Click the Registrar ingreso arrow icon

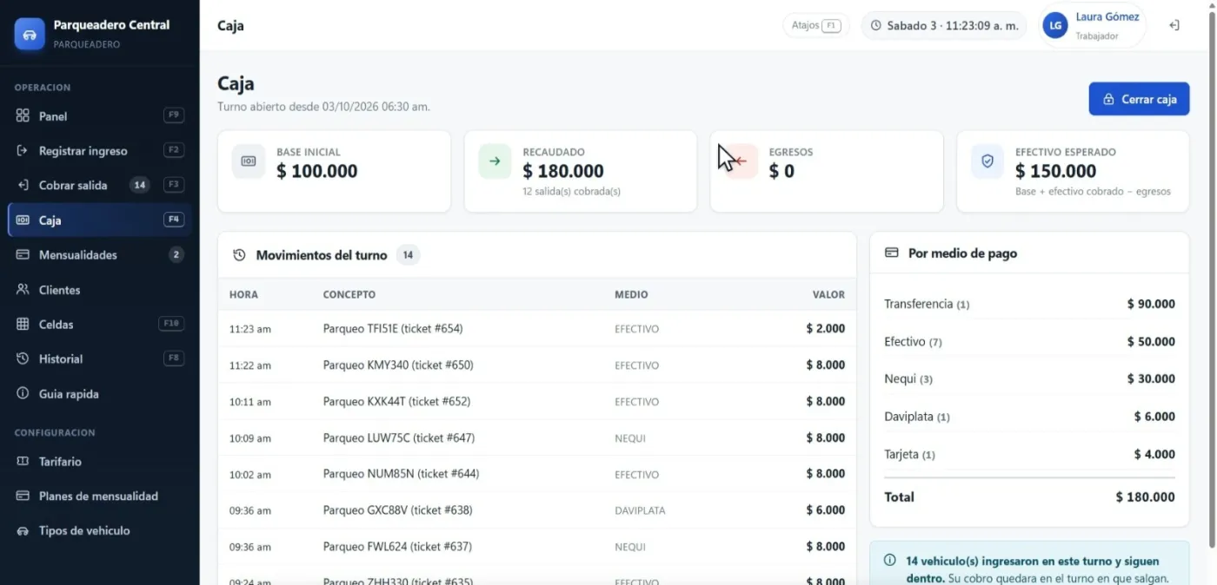coord(23,151)
